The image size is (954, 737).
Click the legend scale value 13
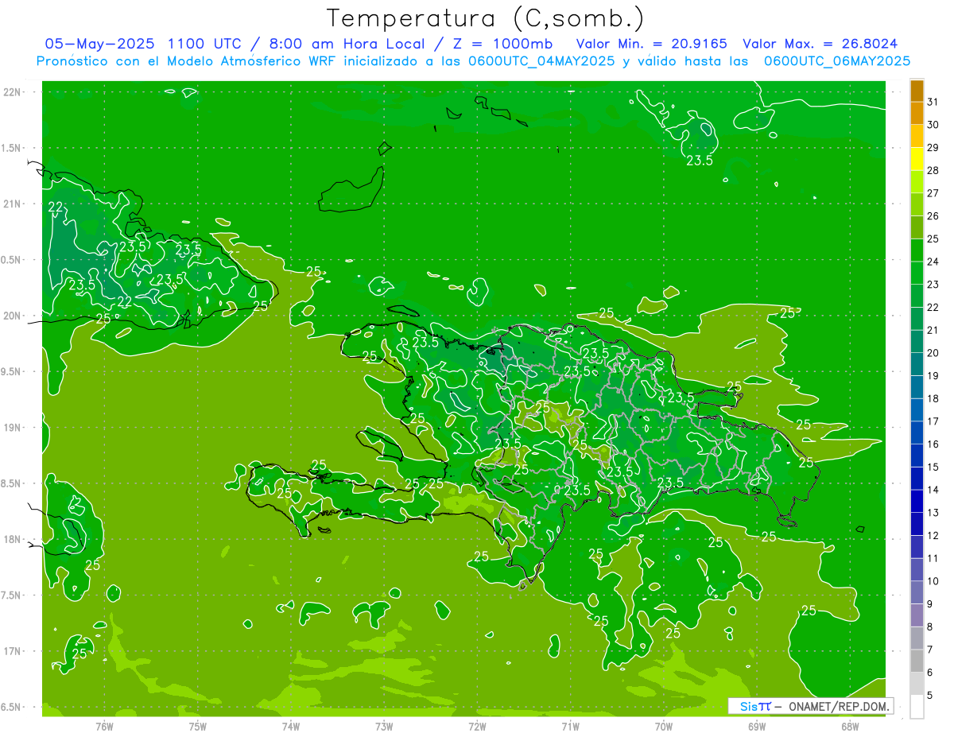click(x=933, y=513)
